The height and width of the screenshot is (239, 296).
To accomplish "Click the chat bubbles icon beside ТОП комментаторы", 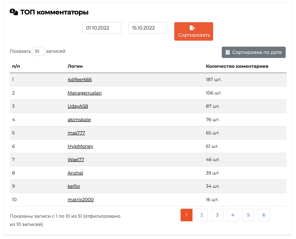I will click(14, 12).
